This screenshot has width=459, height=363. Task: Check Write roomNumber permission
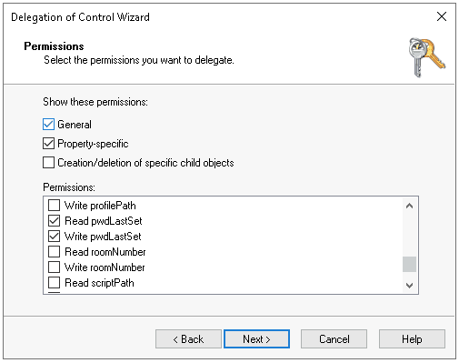pos(54,267)
